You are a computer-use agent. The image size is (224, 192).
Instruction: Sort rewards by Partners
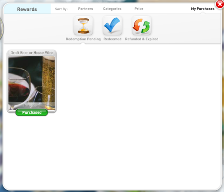[x=86, y=9]
